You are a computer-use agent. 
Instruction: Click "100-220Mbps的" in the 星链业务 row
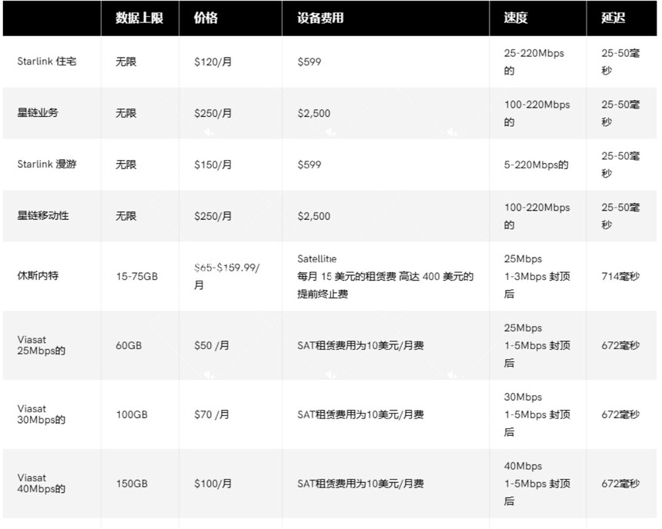(537, 114)
